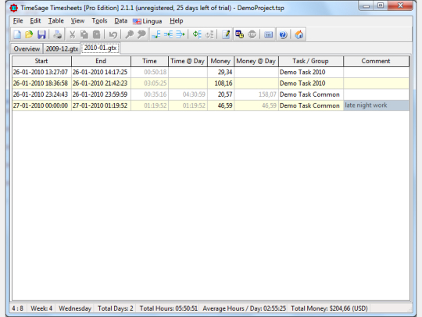Screen dimensions: 422x317
Task: Open a project with the folder icon
Action: point(29,34)
